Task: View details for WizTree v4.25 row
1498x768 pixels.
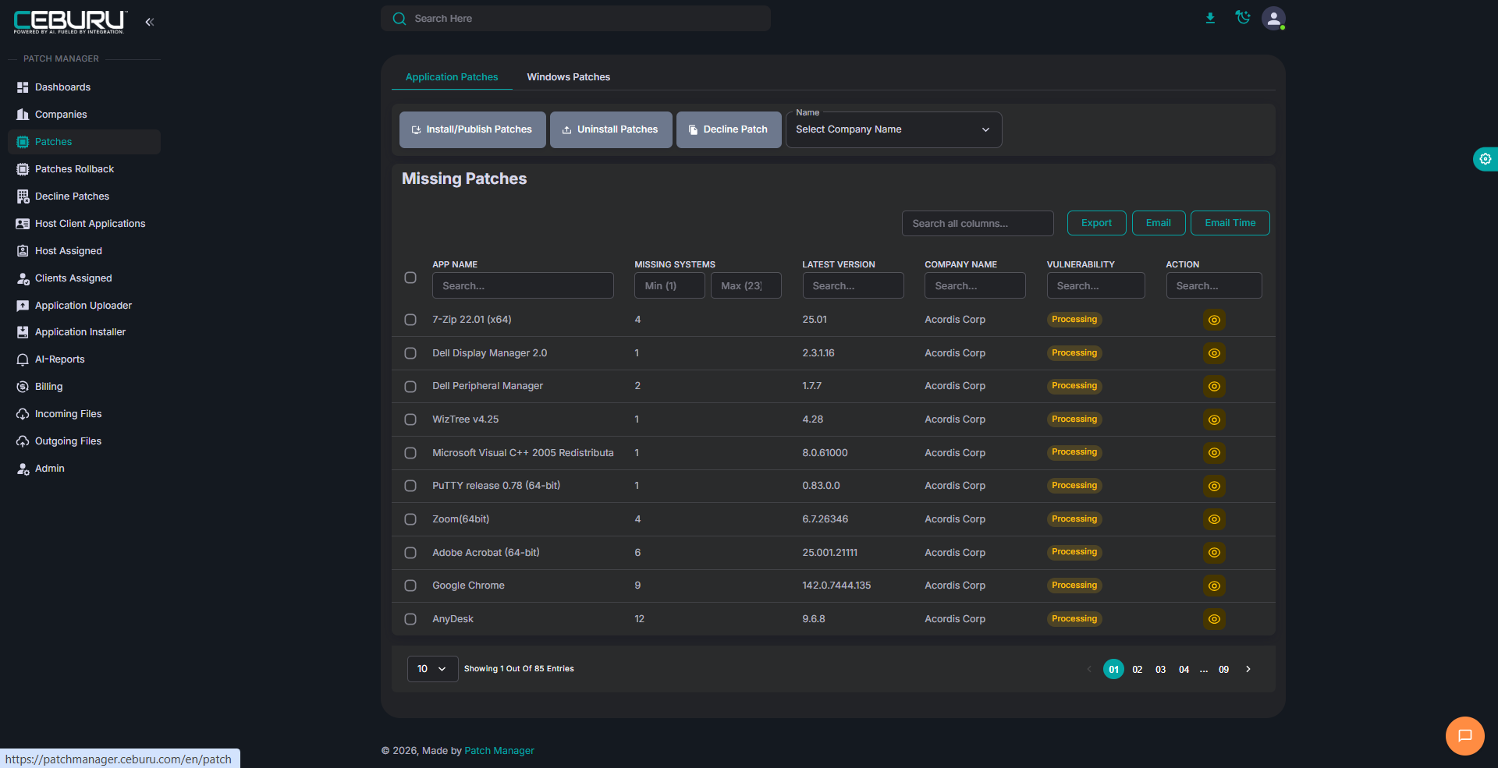Action: point(1214,419)
